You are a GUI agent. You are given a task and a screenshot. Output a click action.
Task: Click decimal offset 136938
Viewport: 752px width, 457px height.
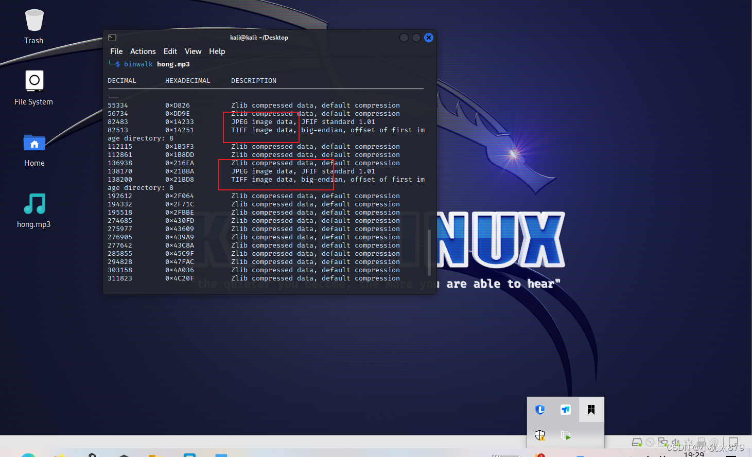120,163
